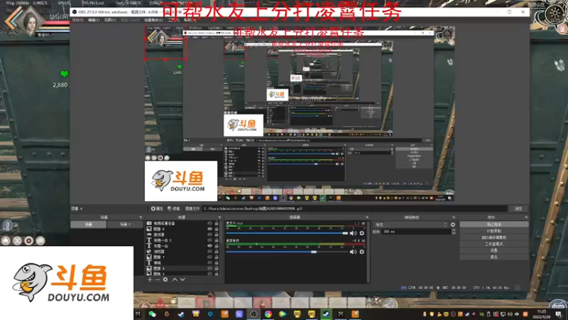Open the OBS Studio icon in the taskbar

point(253,314)
